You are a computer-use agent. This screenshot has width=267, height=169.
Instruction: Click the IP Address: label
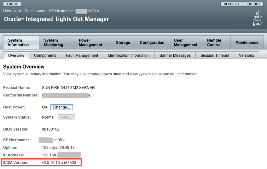14,155
